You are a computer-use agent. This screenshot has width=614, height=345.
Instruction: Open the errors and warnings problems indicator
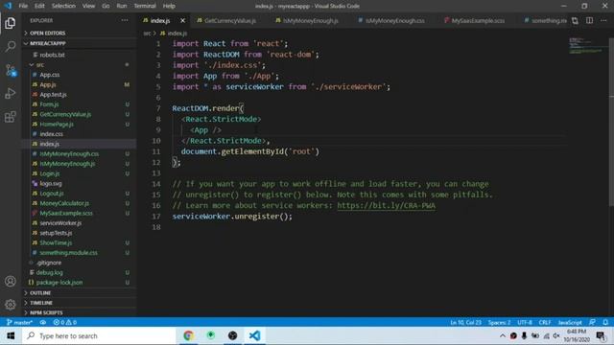[x=65, y=322]
